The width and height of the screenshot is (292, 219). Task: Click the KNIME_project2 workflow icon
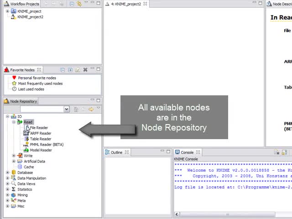(13, 17)
